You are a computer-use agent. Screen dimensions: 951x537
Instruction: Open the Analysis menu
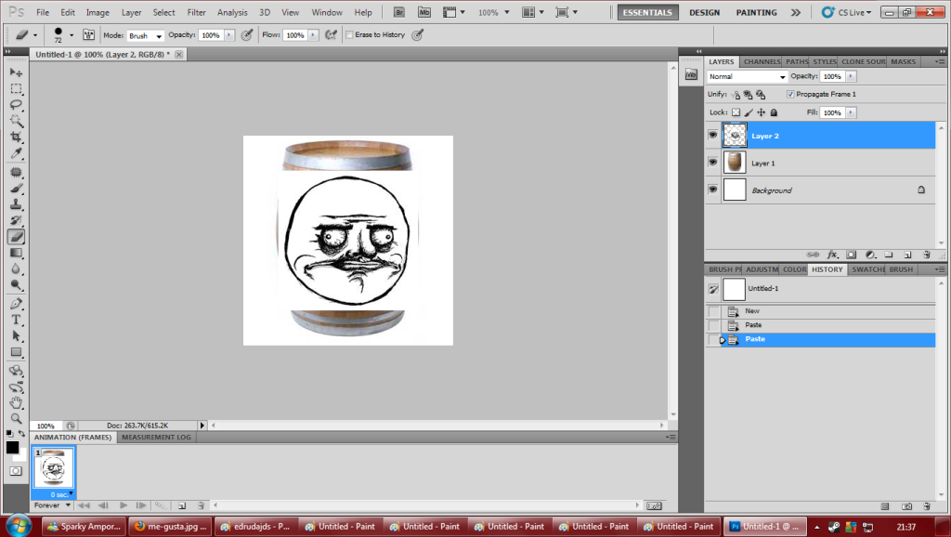pyautogui.click(x=232, y=12)
